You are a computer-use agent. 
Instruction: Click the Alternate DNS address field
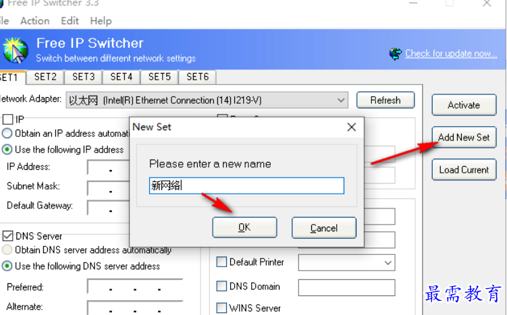135,308
